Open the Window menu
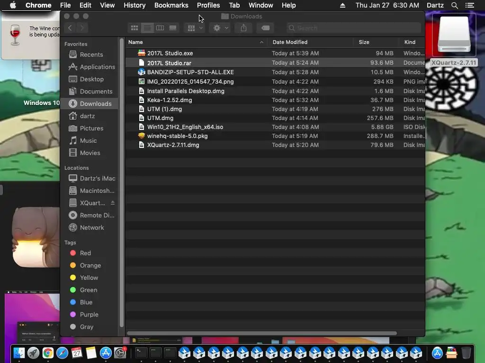Screen dimensions: 485x363 [x=261, y=5]
